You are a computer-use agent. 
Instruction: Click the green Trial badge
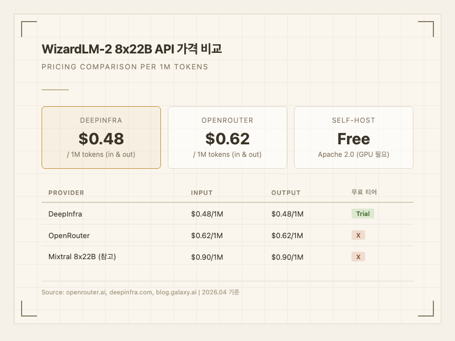point(362,214)
